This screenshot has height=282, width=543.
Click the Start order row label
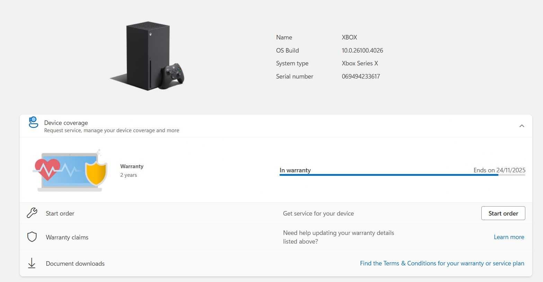click(x=60, y=213)
